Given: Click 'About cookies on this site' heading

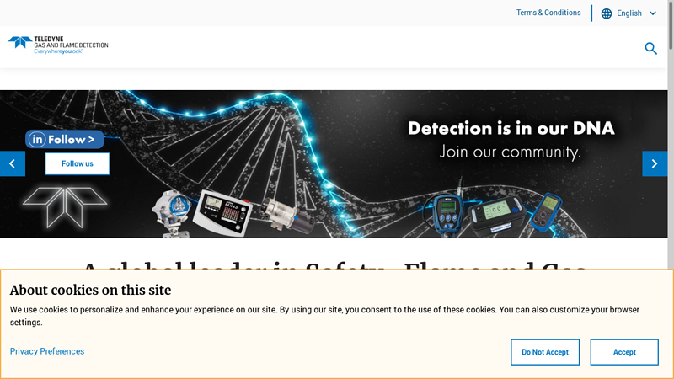Looking at the screenshot, I should point(91,290).
